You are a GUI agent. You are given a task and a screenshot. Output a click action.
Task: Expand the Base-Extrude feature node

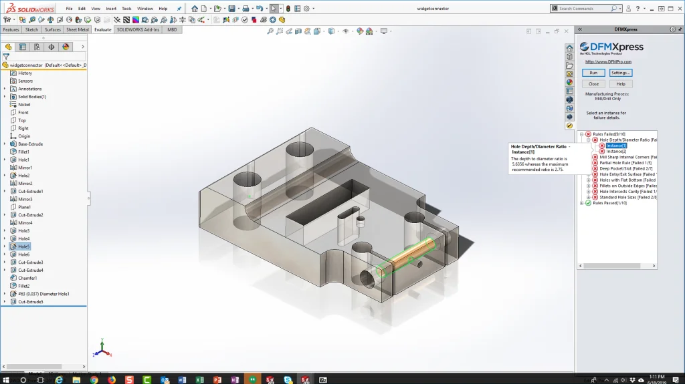coord(5,144)
